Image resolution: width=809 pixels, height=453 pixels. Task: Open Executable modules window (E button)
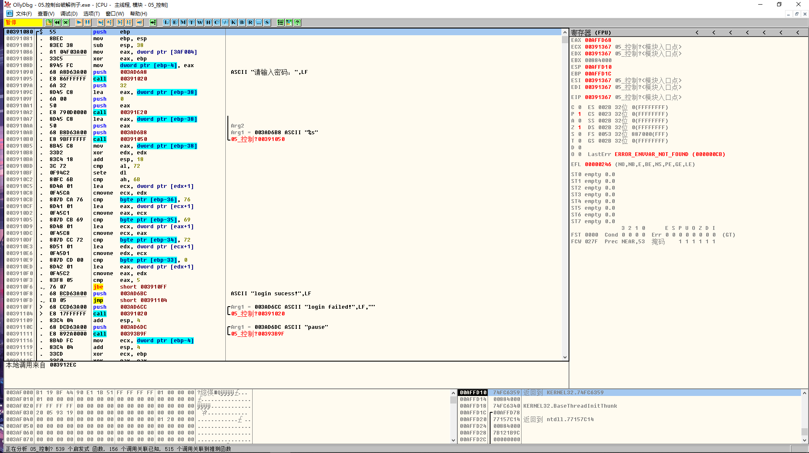click(x=175, y=23)
